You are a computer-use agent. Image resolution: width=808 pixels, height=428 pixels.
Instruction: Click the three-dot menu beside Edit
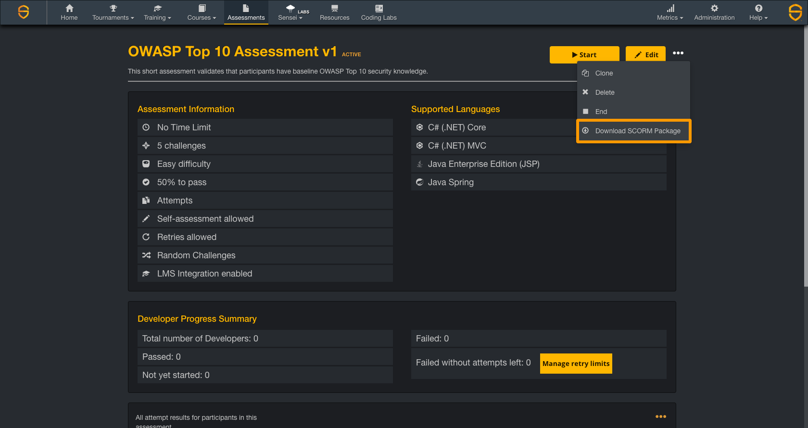tap(678, 53)
